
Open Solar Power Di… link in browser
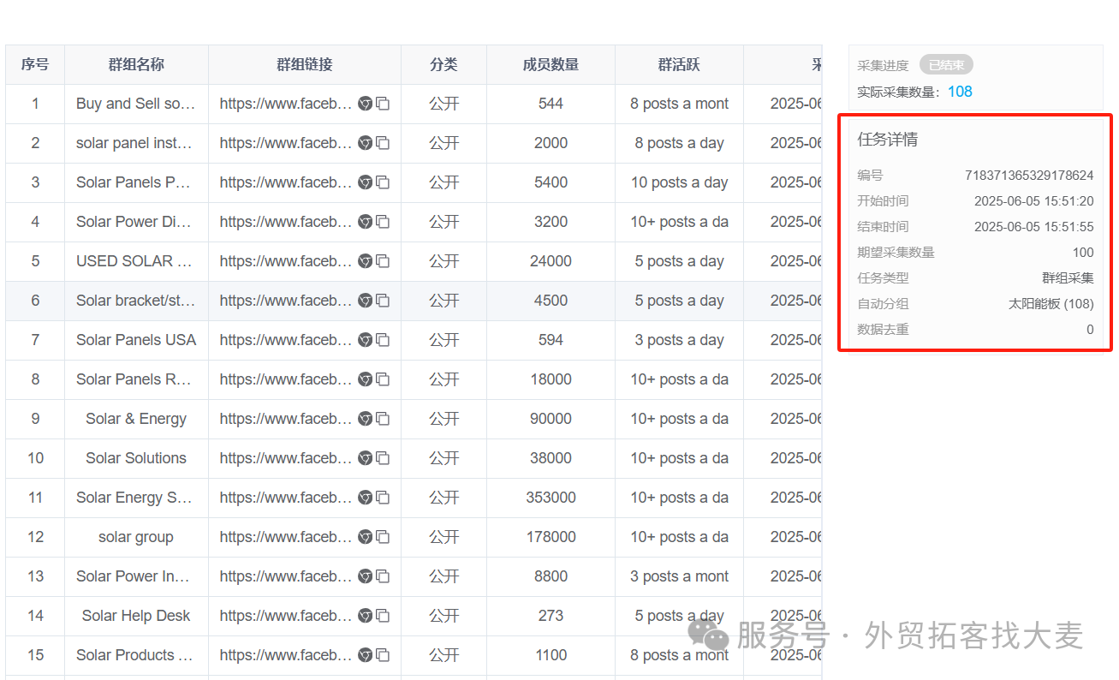(366, 222)
